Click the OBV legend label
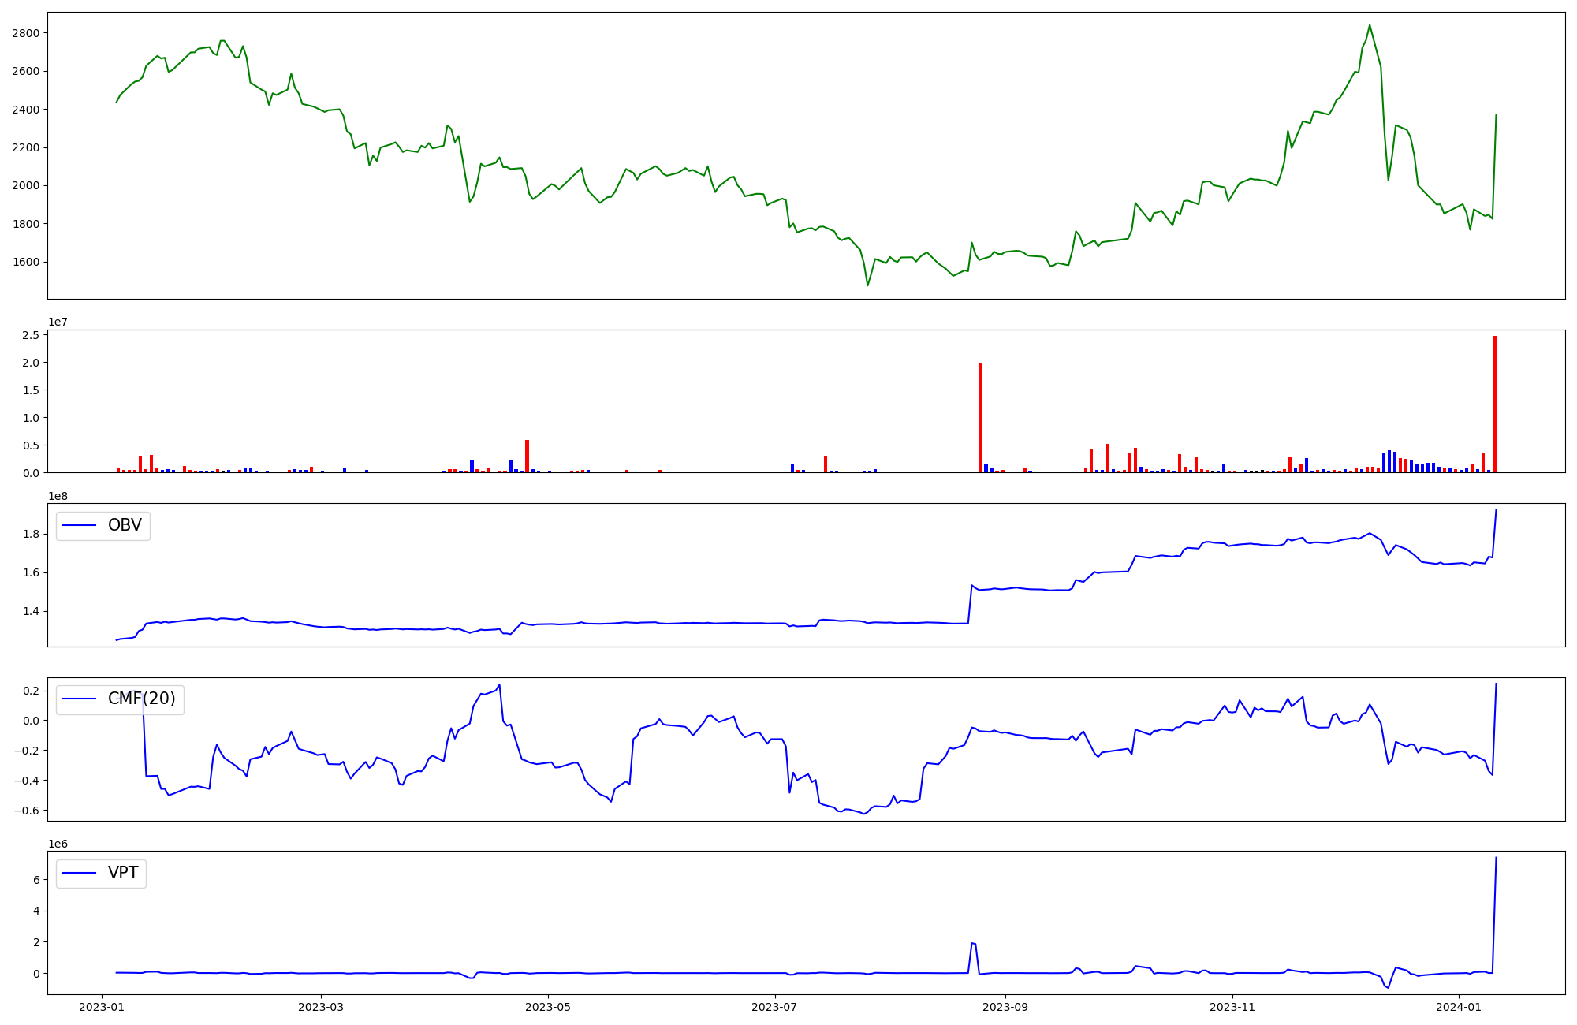 [x=125, y=525]
